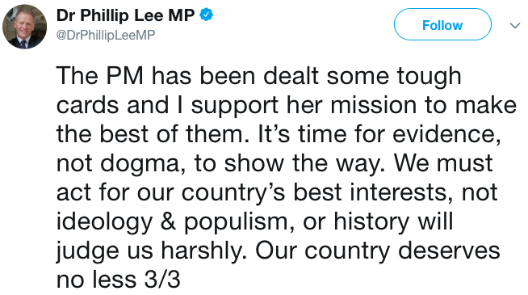
Task: Click the word "ideology" in the tweet
Action: 104,222
